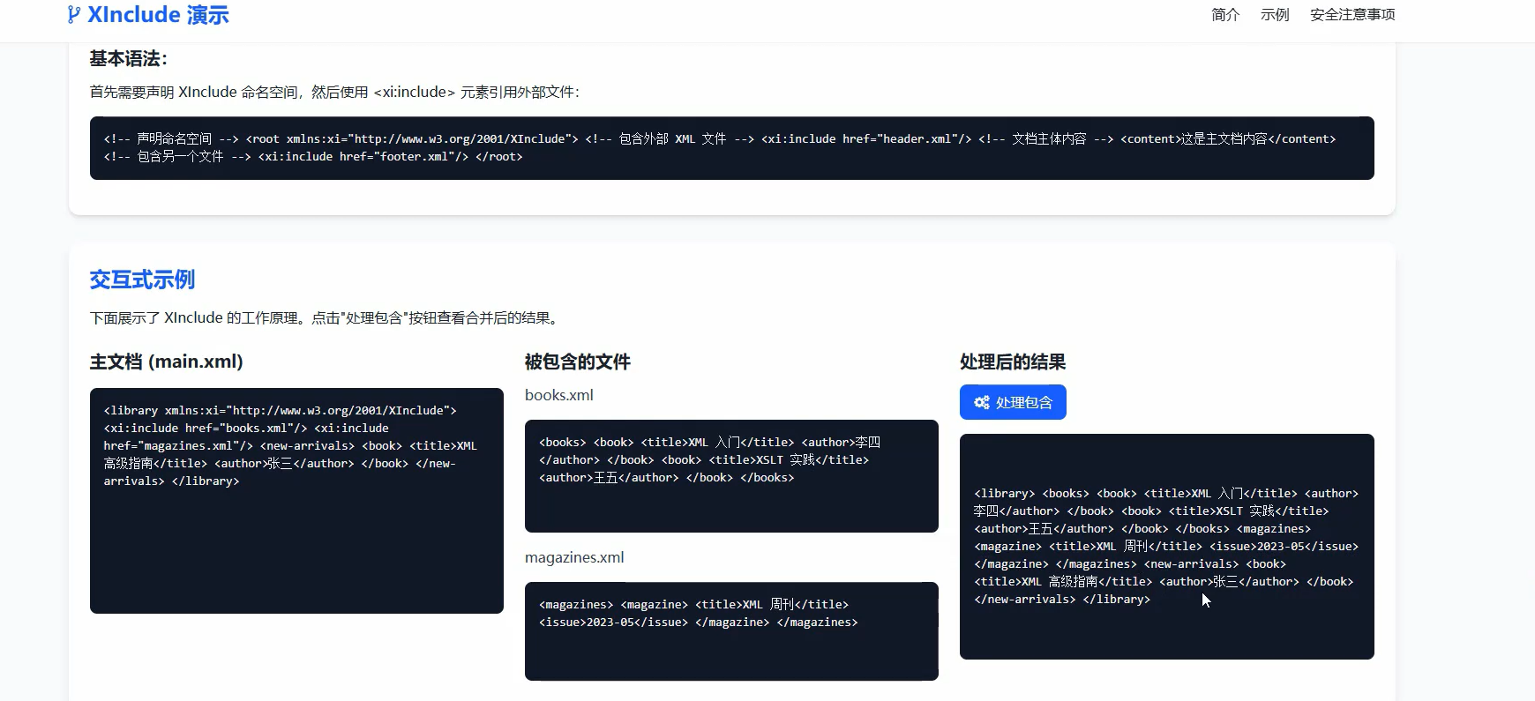Viewport: 1535px width, 701px height.
Task: Click the magazines.xml file label
Action: coord(574,557)
